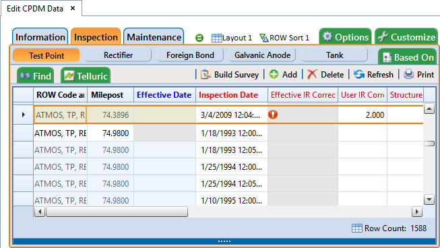Click the Find binoculars button

pyautogui.click(x=35, y=75)
